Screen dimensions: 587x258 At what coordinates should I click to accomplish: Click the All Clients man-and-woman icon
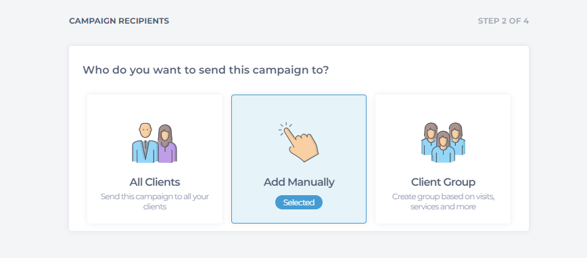point(154,143)
